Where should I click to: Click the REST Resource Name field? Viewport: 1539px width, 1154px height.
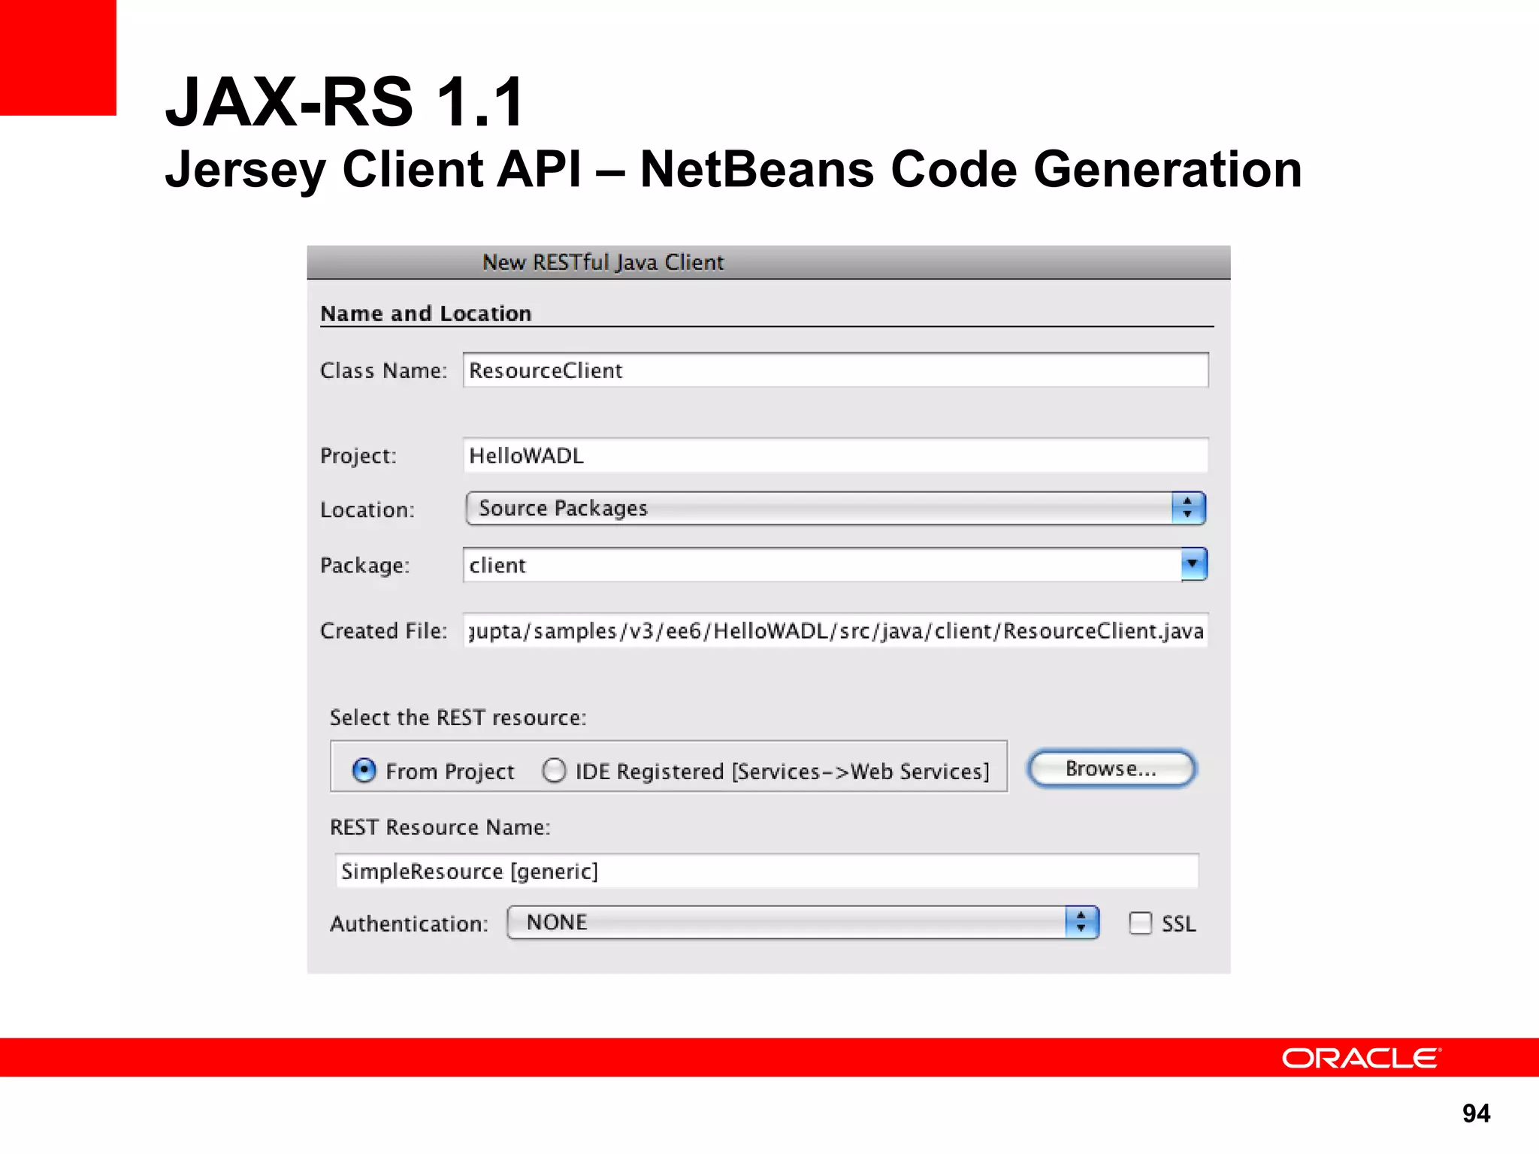[766, 871]
